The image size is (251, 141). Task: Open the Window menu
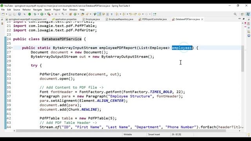pos(73,10)
